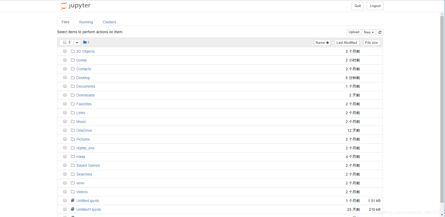Click the '2 小时前' modified time
Image resolution: width=445 pixels, height=217 pixels.
[353, 60]
